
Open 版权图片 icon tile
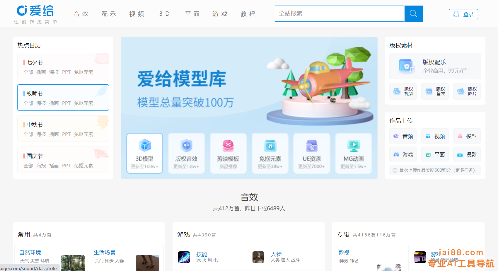[x=467, y=91]
